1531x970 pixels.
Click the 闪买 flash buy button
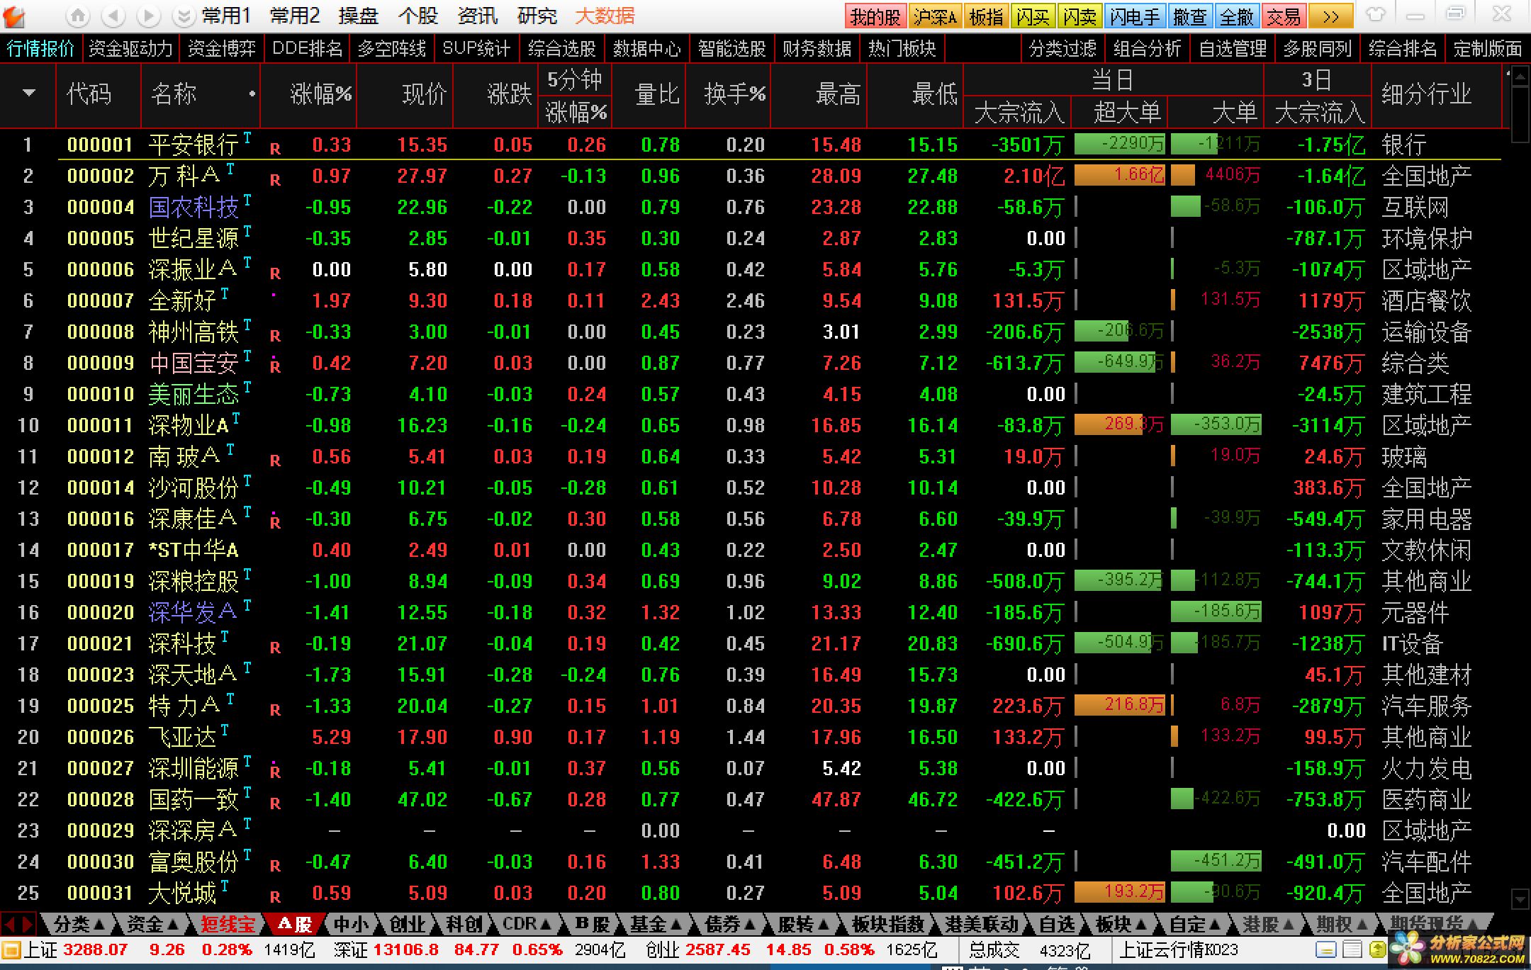[1033, 16]
